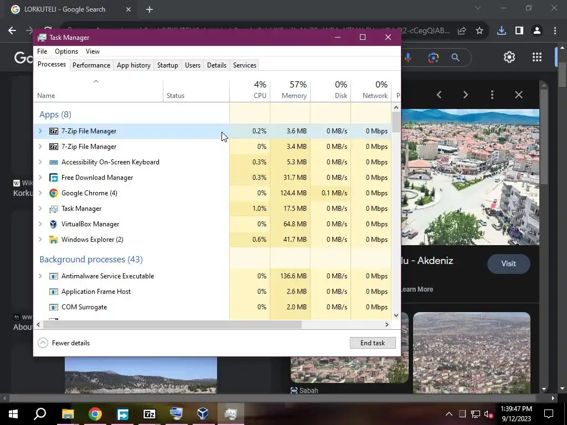Expand Windows Explorer (2) process group
567x425 pixels.
[40, 240]
